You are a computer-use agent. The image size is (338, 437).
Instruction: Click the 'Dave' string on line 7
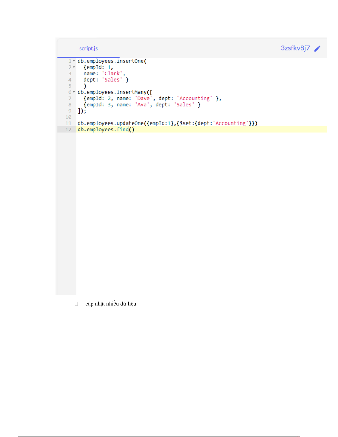[x=143, y=98]
